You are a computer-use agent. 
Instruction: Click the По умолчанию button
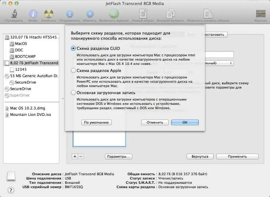[97, 122]
